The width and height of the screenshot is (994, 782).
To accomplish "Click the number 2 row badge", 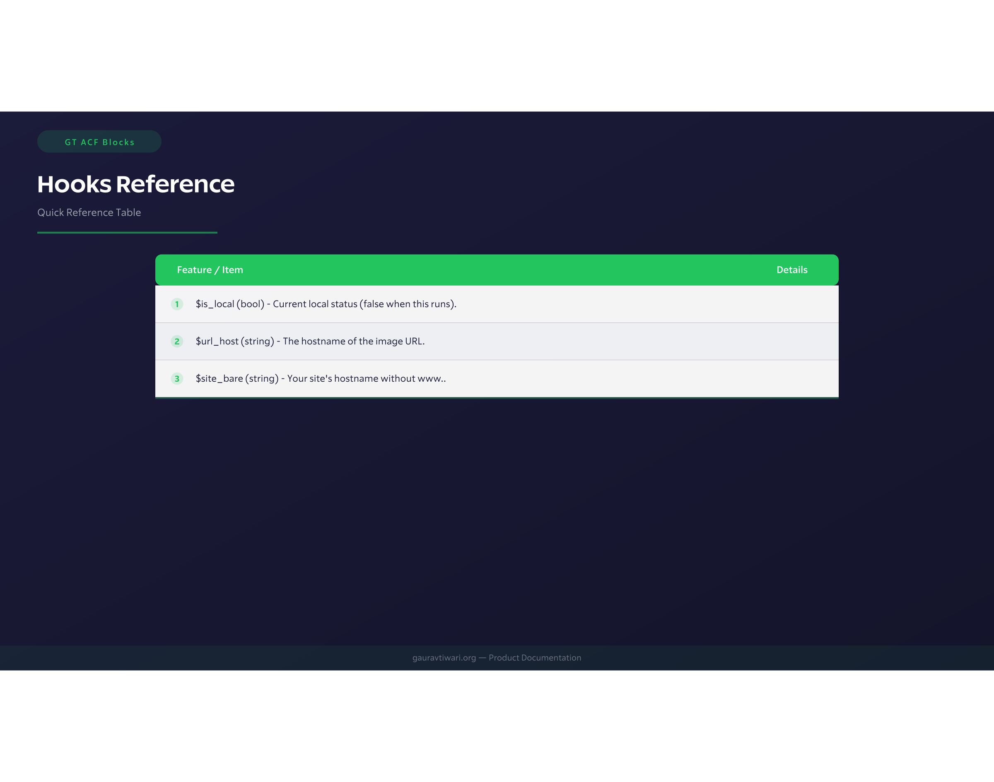I will (177, 342).
